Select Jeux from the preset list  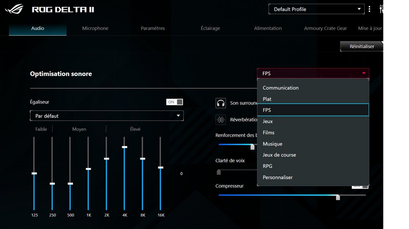click(x=313, y=121)
